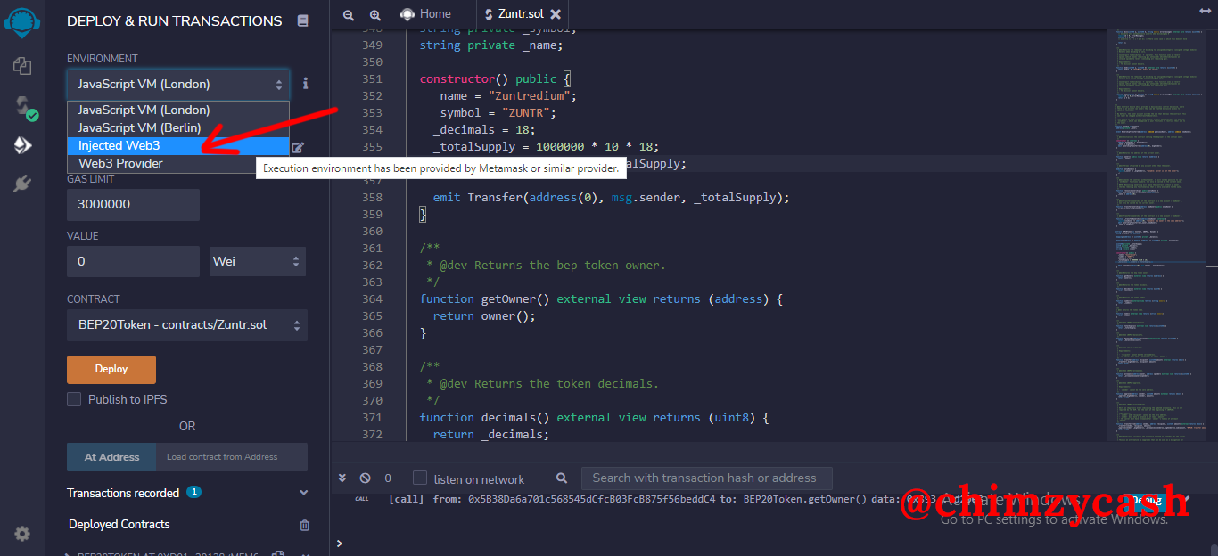Image resolution: width=1218 pixels, height=556 pixels.
Task: Open Remix settings gear icon
Action: tap(22, 534)
